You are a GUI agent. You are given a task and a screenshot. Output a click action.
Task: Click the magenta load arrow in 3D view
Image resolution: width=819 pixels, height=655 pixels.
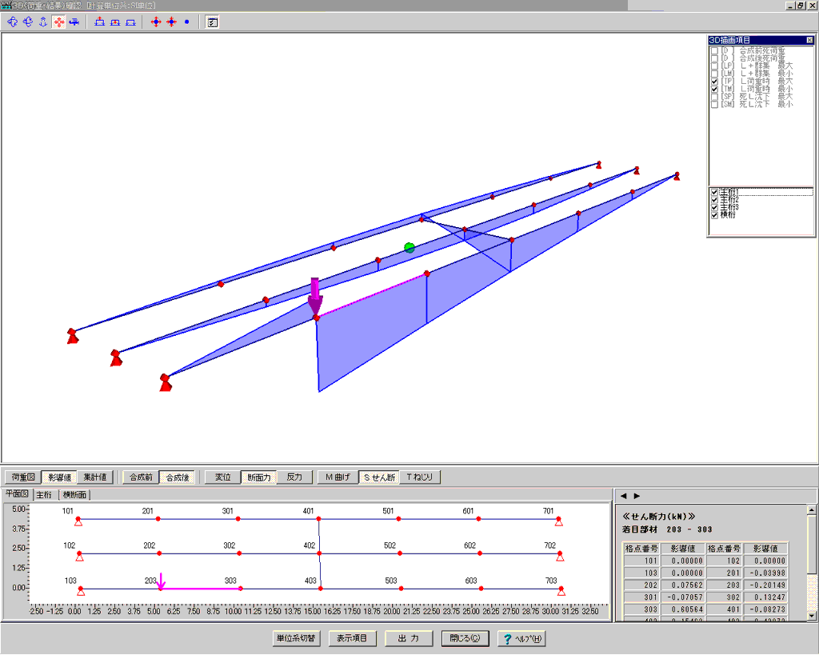point(315,296)
